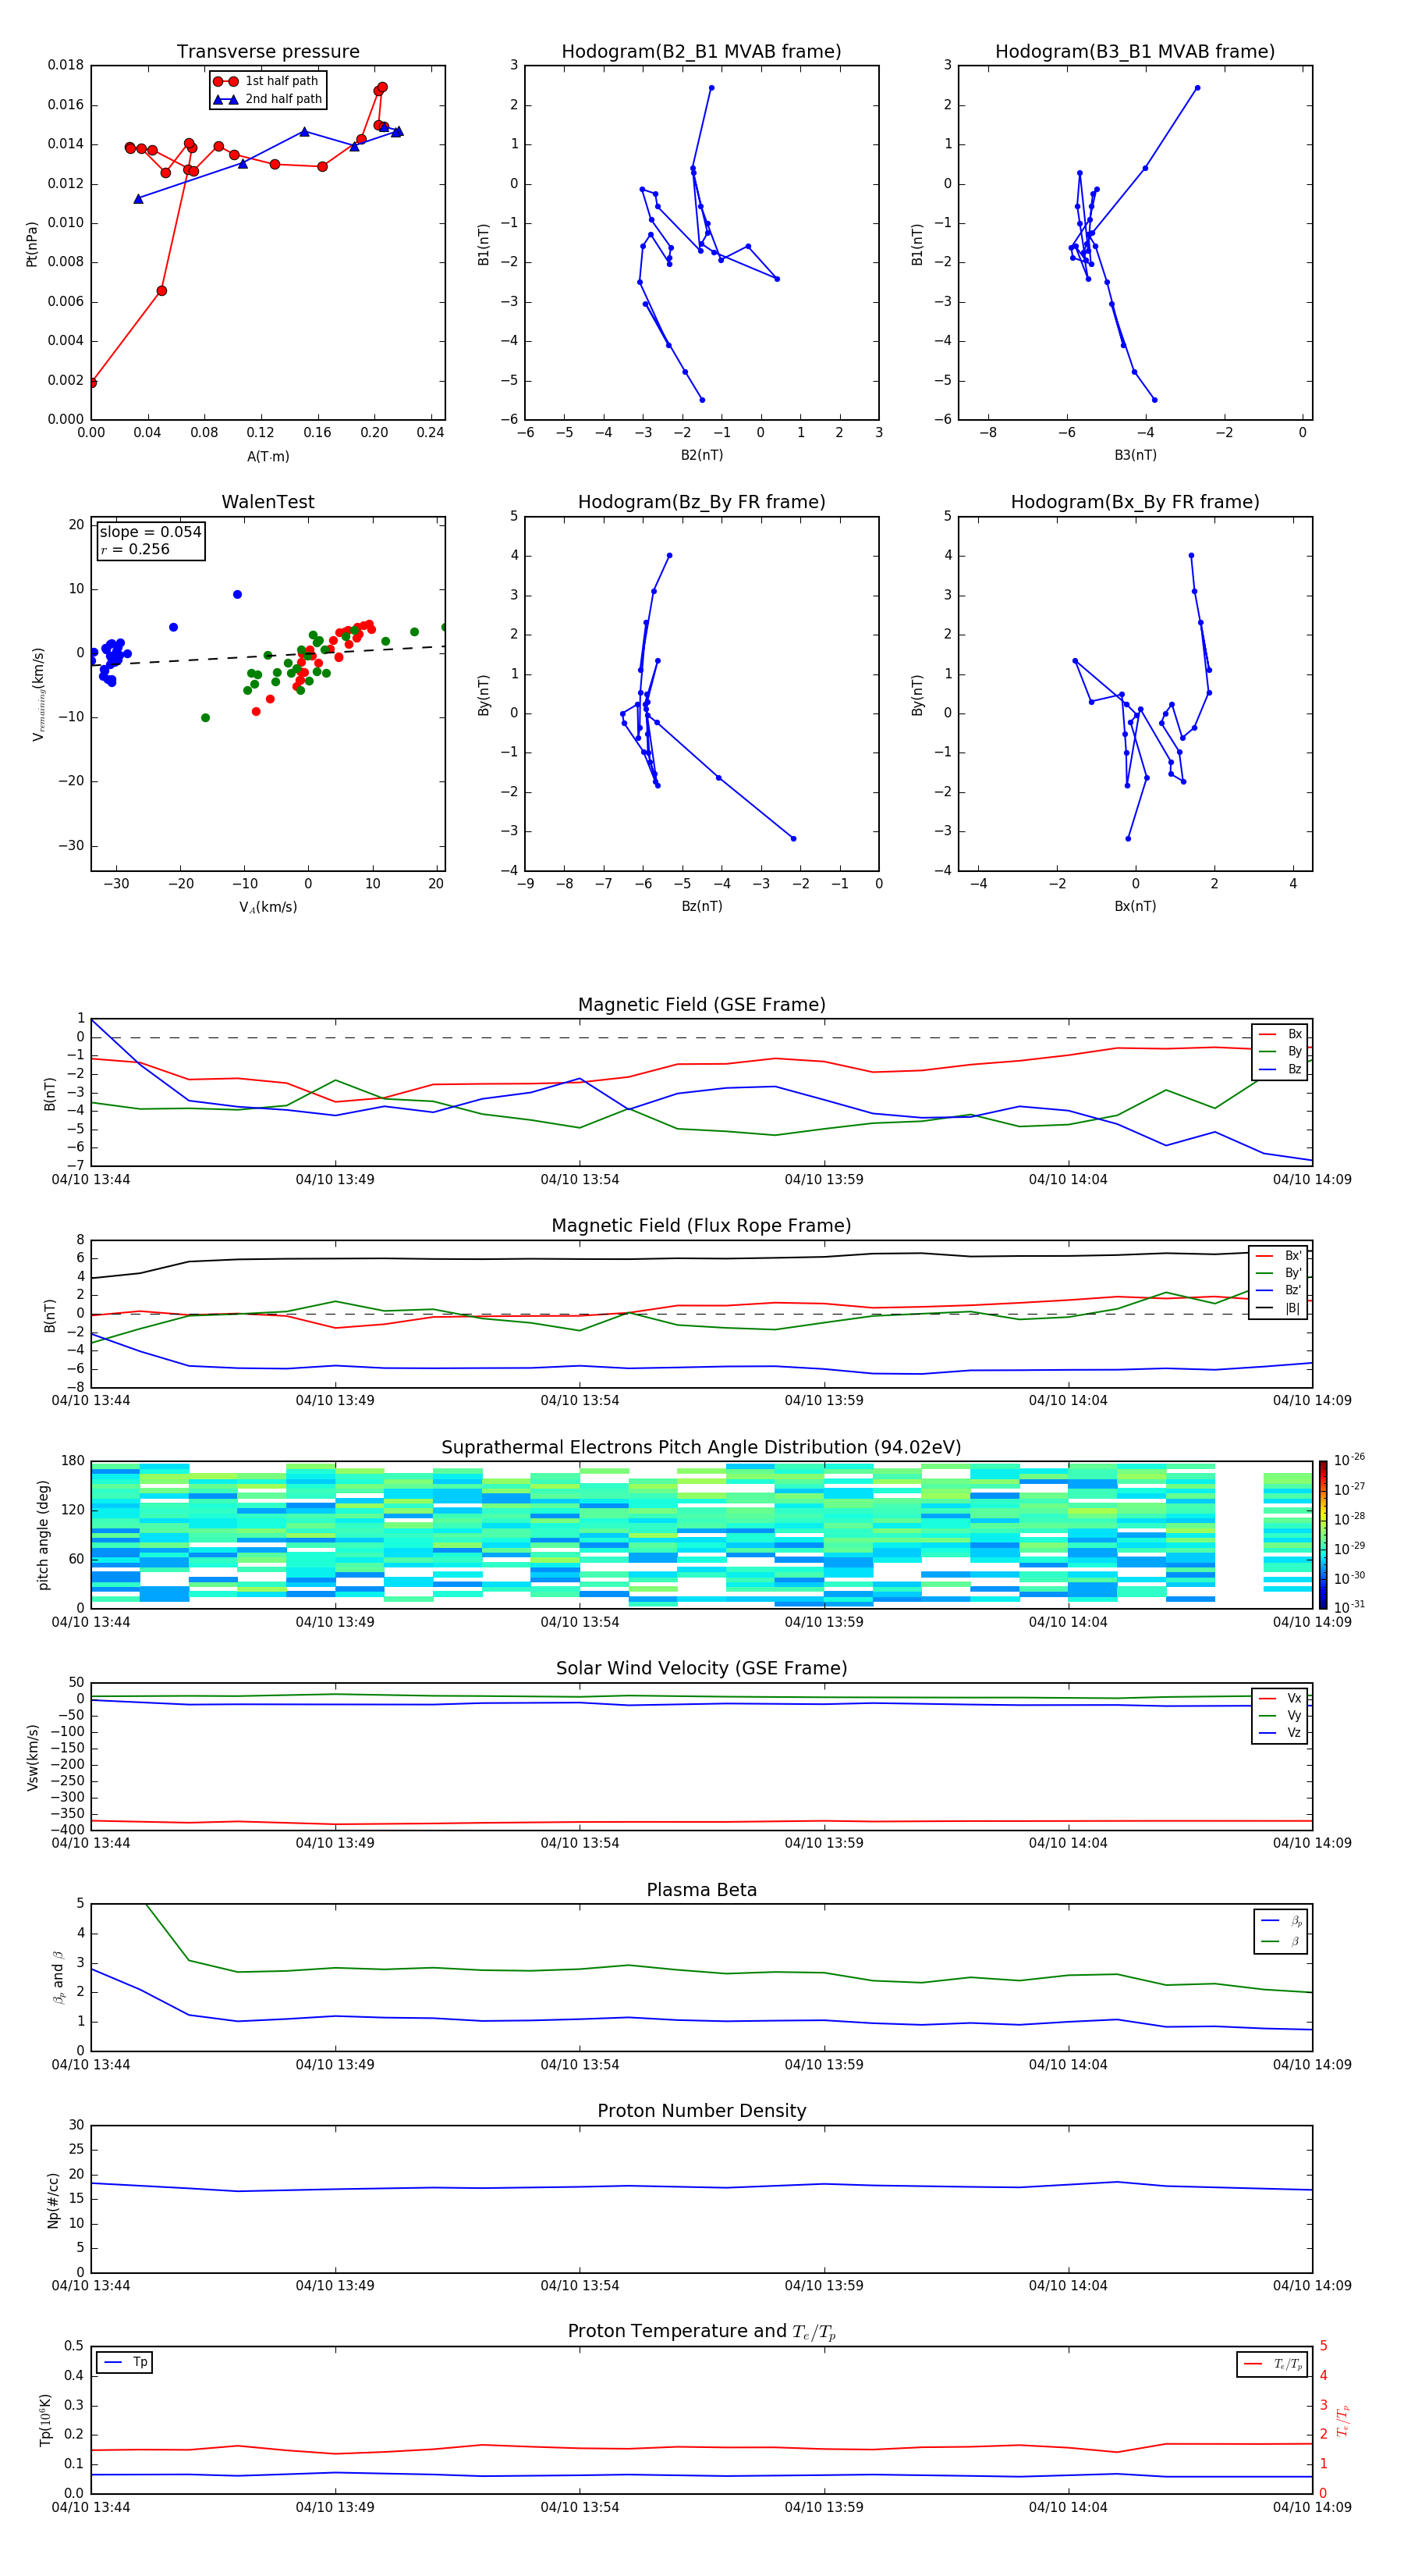Click the "Hodogram(Bz_By FR frame)" title
1404x2576 pixels.
click(701, 502)
